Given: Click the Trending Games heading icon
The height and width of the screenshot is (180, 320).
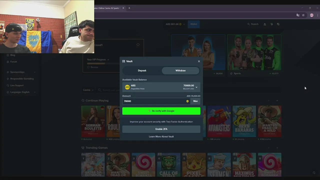Looking at the screenshot, I should coord(83,148).
